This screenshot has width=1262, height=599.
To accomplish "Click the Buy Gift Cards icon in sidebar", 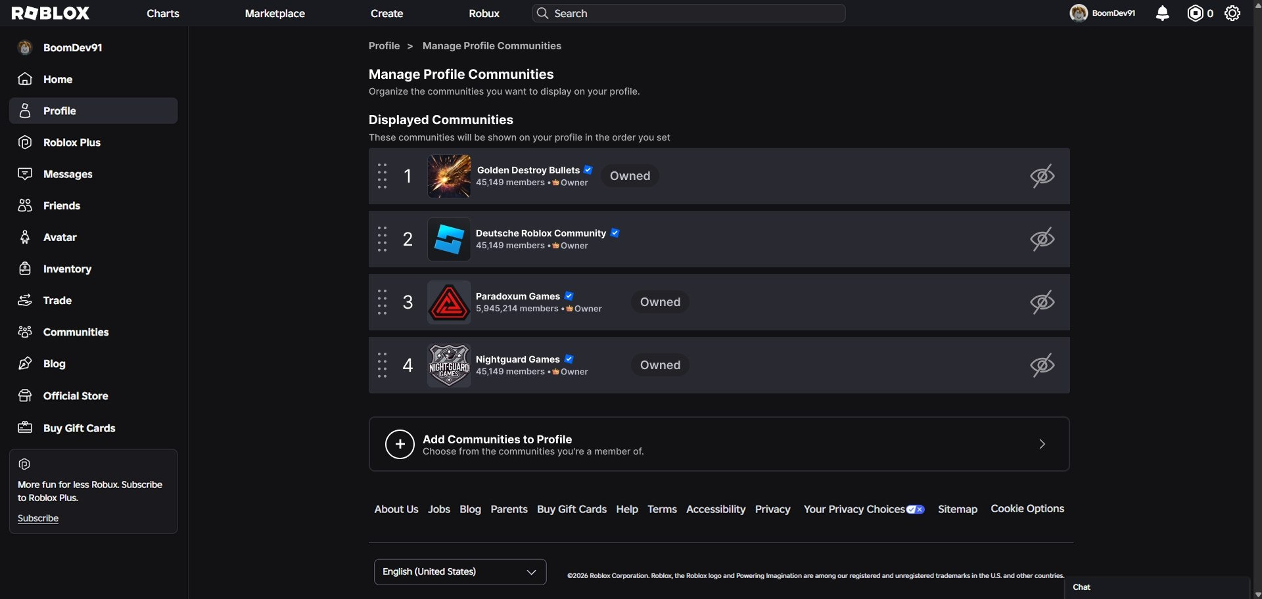I will [25, 428].
